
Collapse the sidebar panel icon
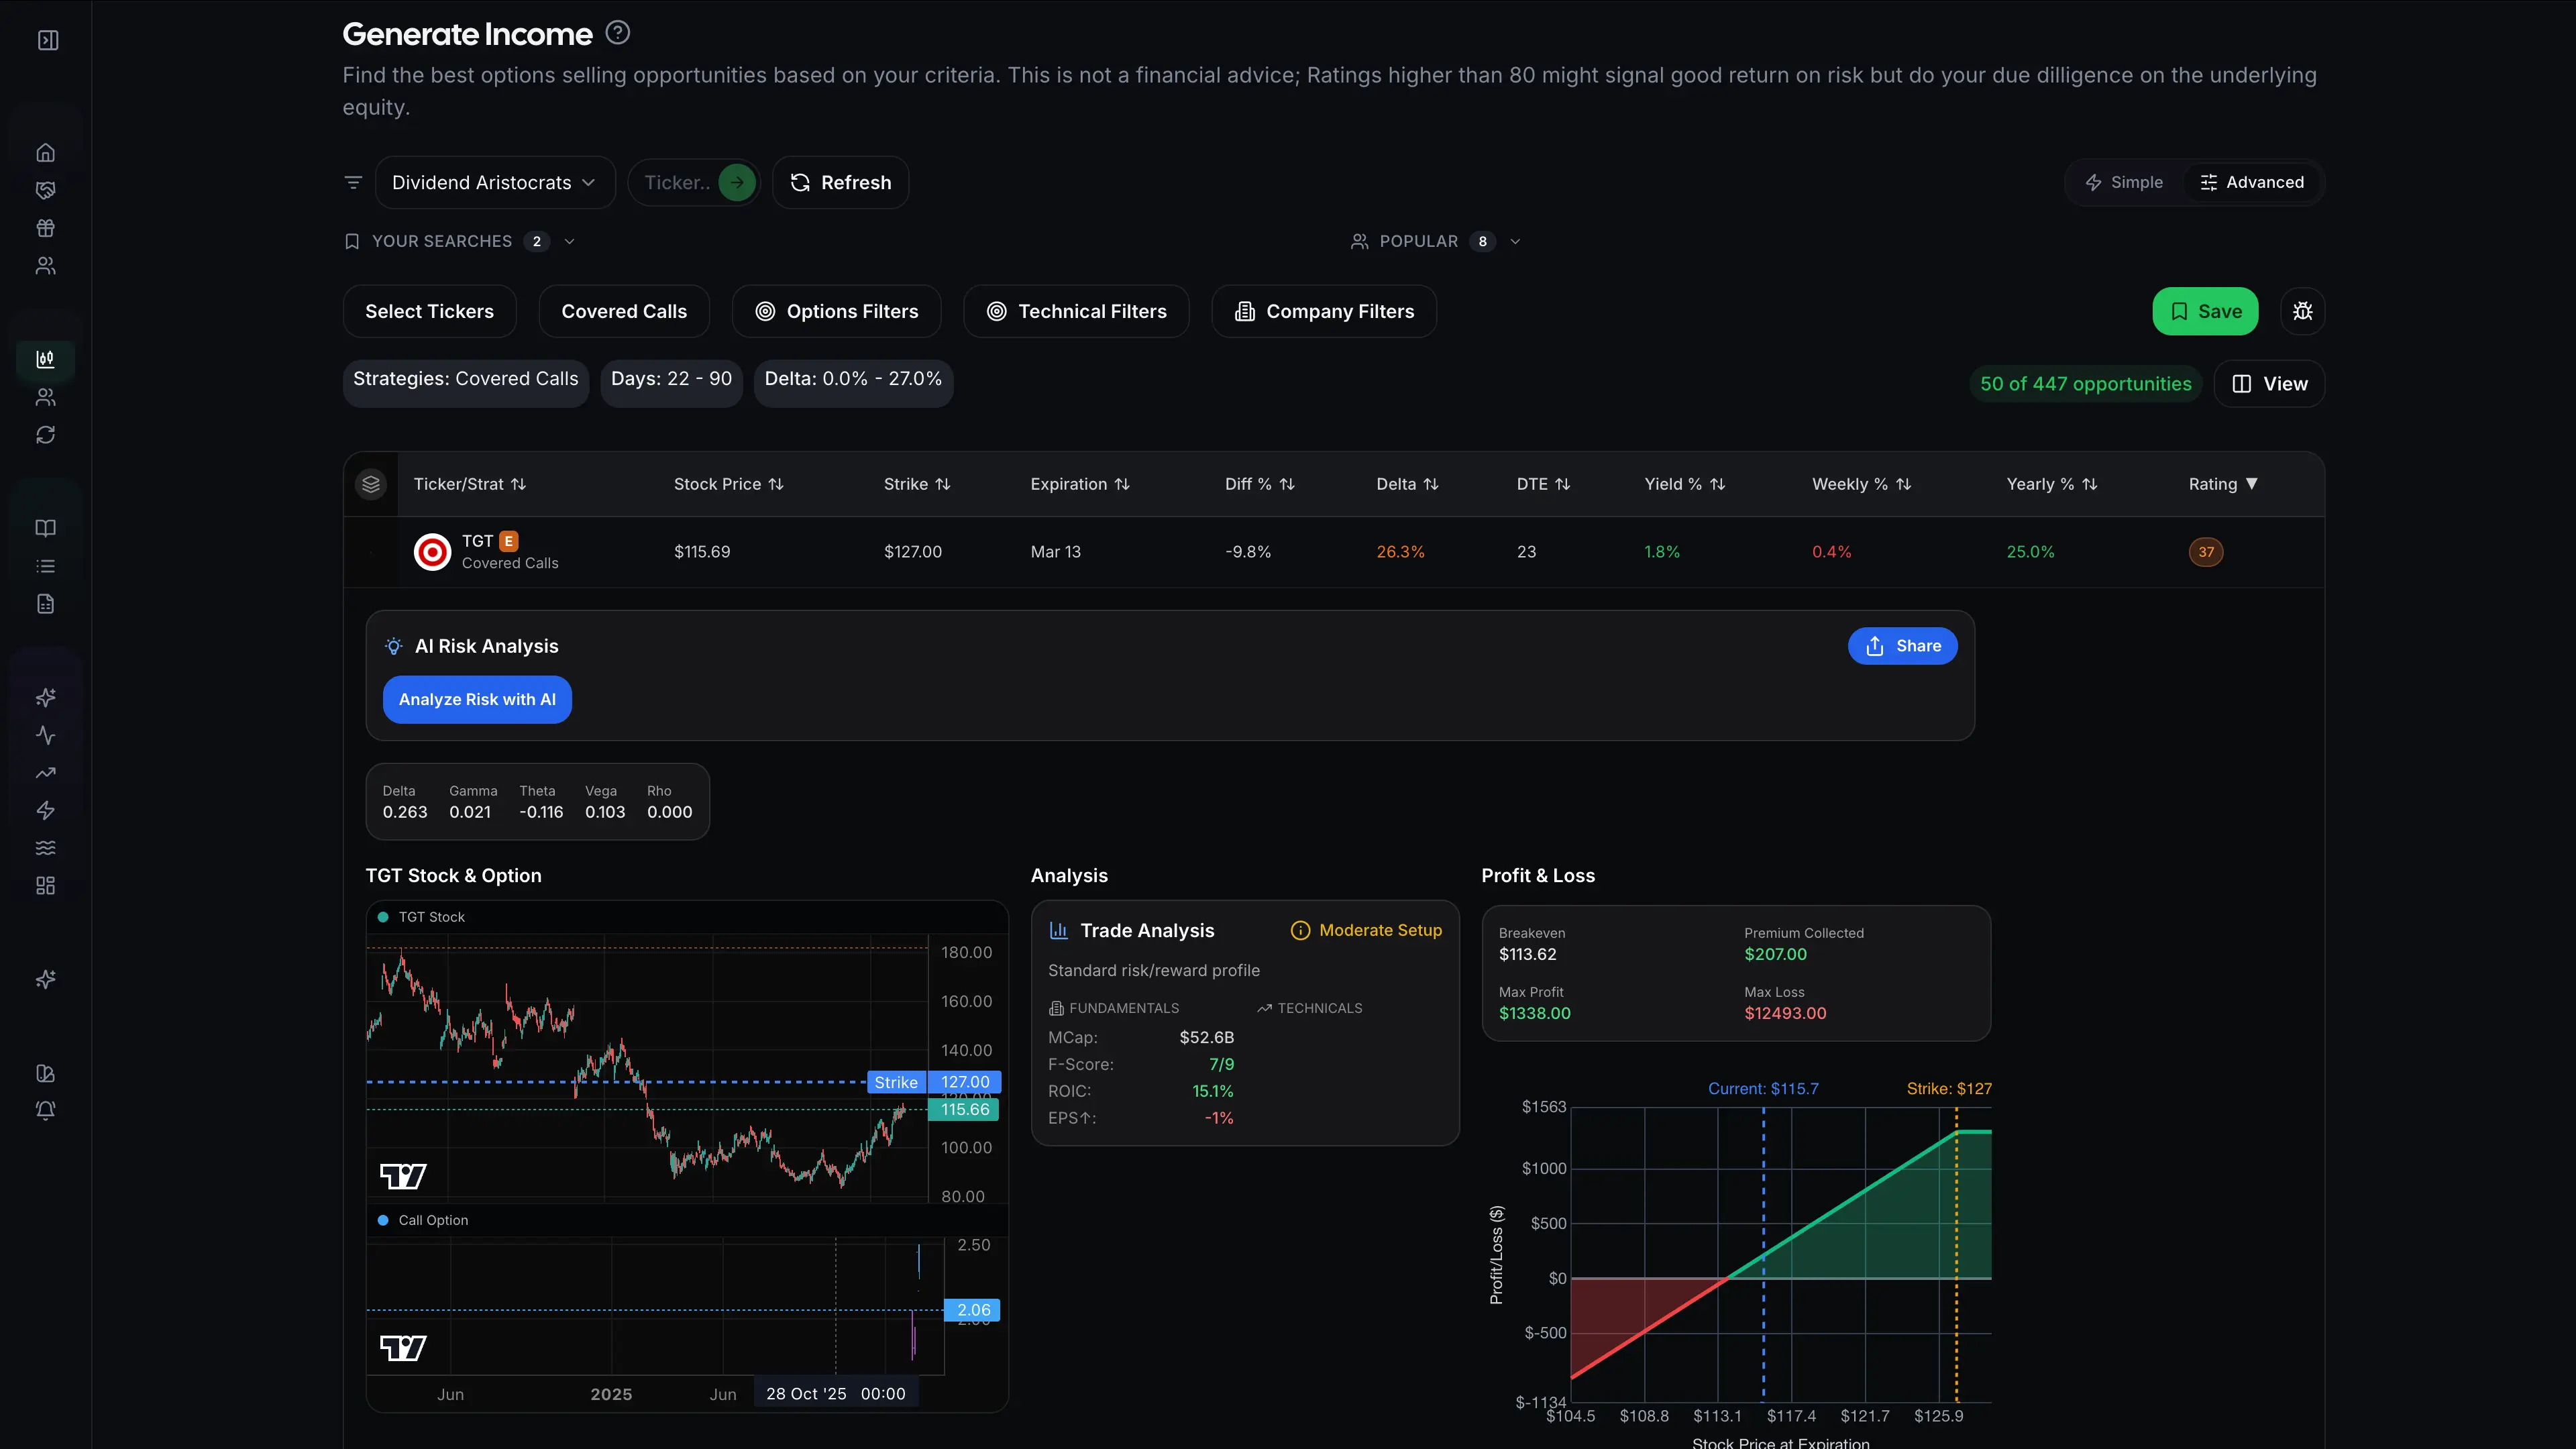(x=47, y=40)
